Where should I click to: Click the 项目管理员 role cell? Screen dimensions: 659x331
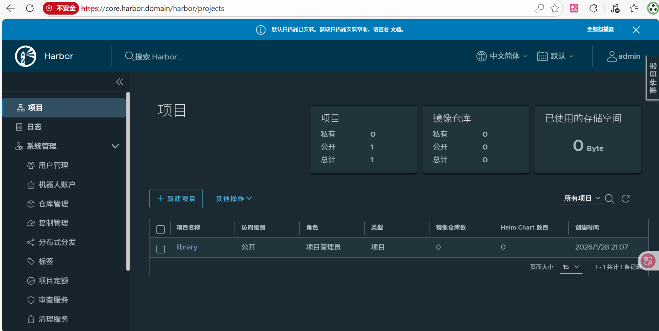(323, 247)
